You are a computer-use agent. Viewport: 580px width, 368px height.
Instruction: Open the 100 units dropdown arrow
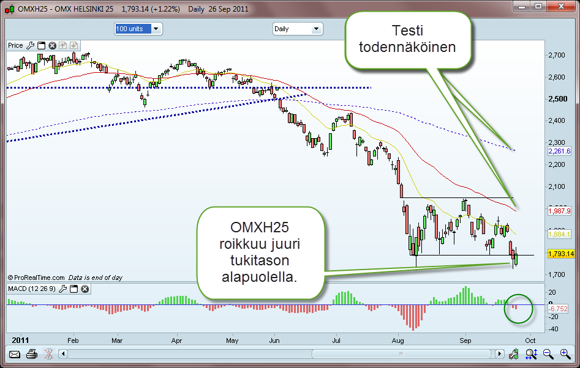tap(156, 29)
